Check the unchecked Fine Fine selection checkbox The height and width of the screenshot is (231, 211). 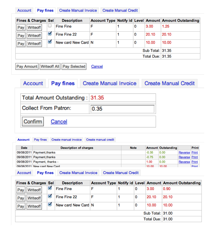pos(50,26)
